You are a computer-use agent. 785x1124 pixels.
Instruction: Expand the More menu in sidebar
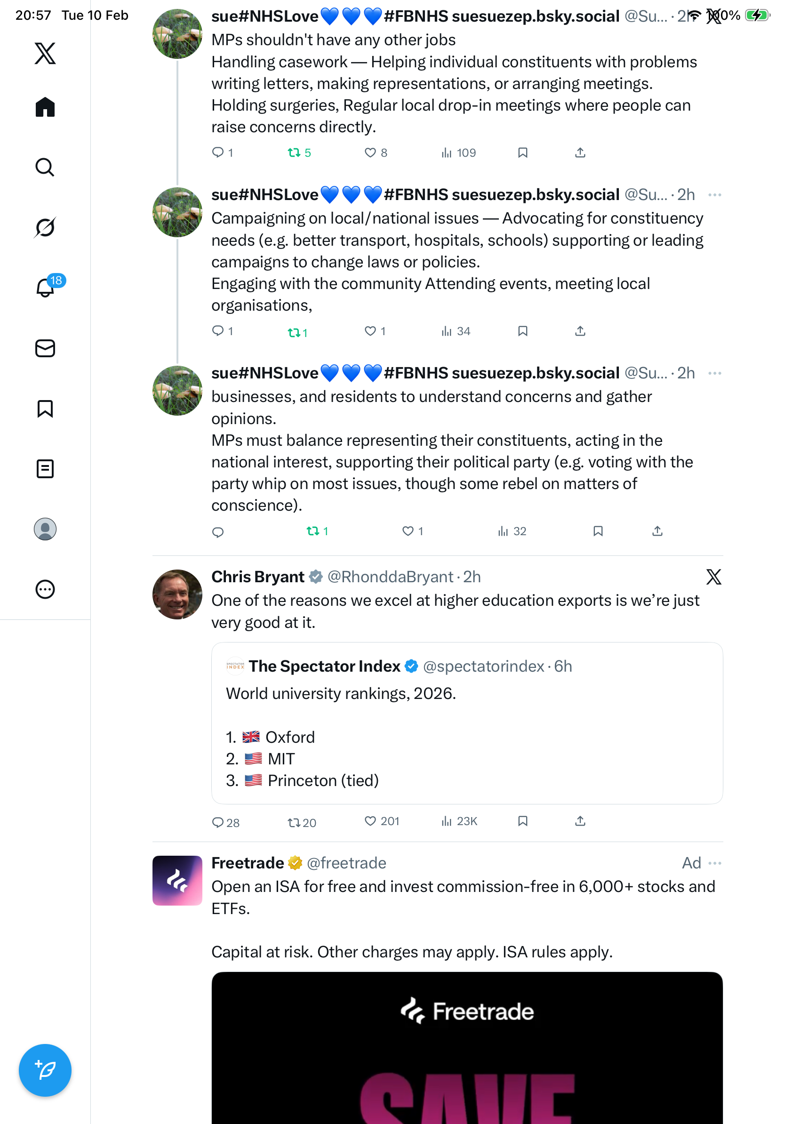45,589
